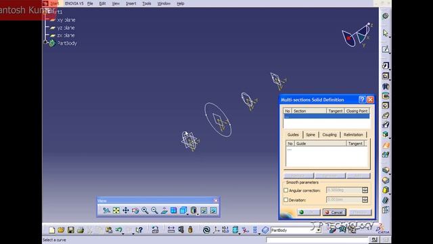Click the Rib icon in right toolbar
Screen dimensions: 433x244
pos(386,115)
